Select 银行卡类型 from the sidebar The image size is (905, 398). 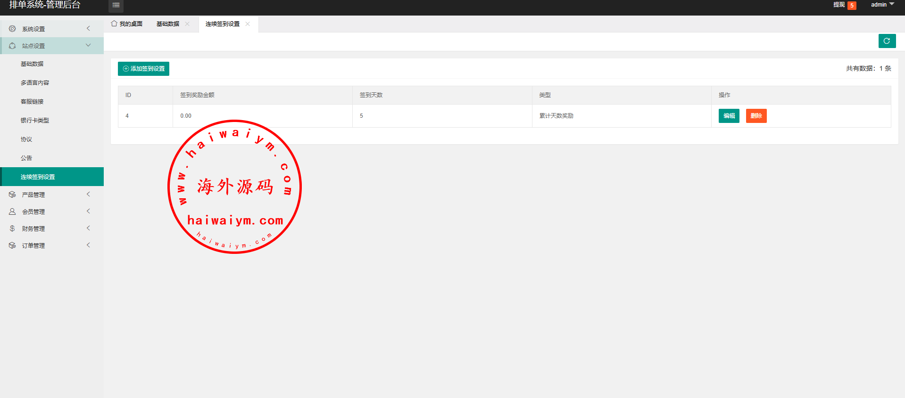coord(35,121)
